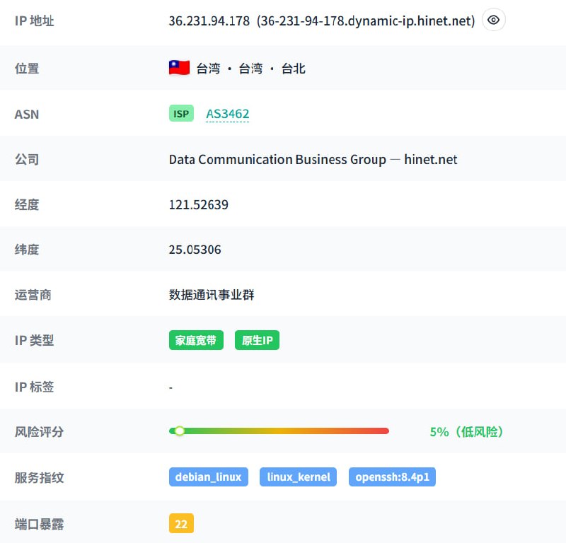Click the operator value 数据通讯事业群
Image resolution: width=566 pixels, height=543 pixels.
(x=212, y=295)
